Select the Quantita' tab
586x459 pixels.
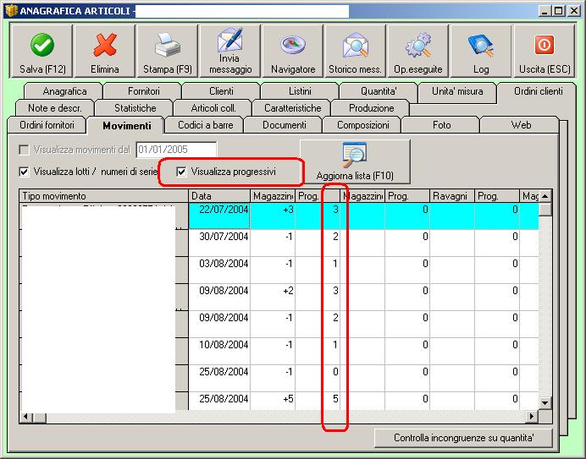tap(379, 91)
